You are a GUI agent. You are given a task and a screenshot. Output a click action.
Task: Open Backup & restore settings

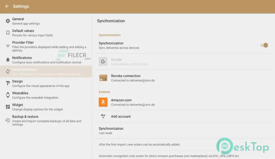coord(46,120)
